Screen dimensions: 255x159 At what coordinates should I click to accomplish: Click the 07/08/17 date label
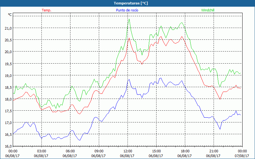(x=242, y=156)
